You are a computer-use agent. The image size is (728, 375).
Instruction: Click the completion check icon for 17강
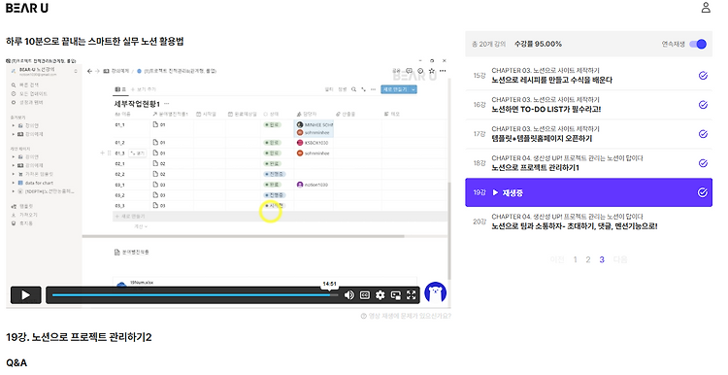coord(703,134)
